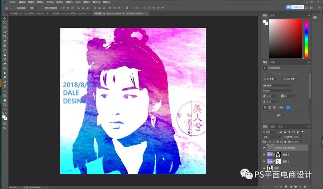Switch to the 色板 swatches tab
The height and width of the screenshot is (189, 323).
tap(272, 15)
